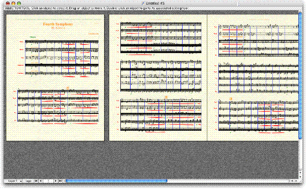306x189 pixels.
Task: Select the orange rehearsal mark on page two
Action: [166, 97]
